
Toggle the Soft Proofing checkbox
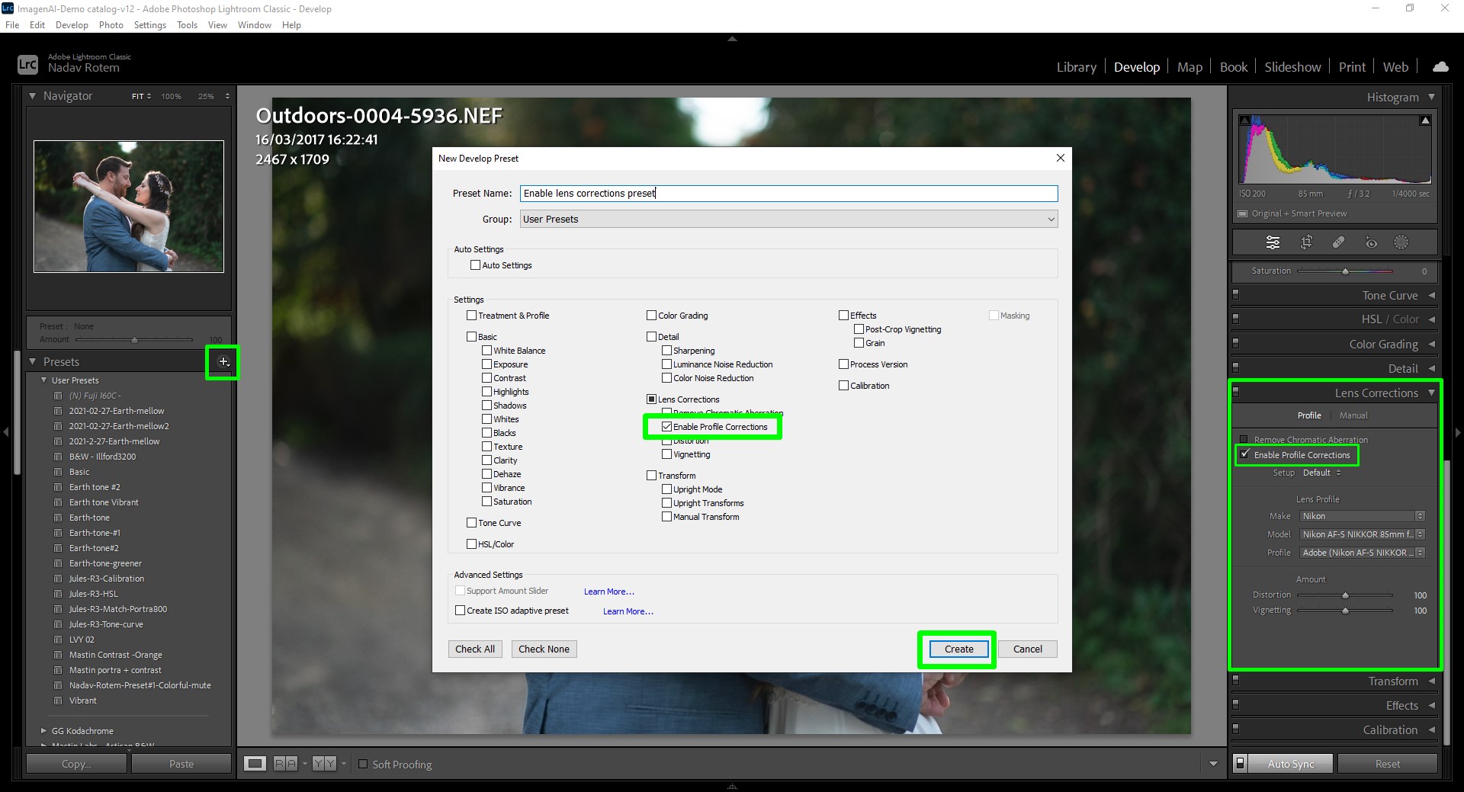tap(363, 764)
